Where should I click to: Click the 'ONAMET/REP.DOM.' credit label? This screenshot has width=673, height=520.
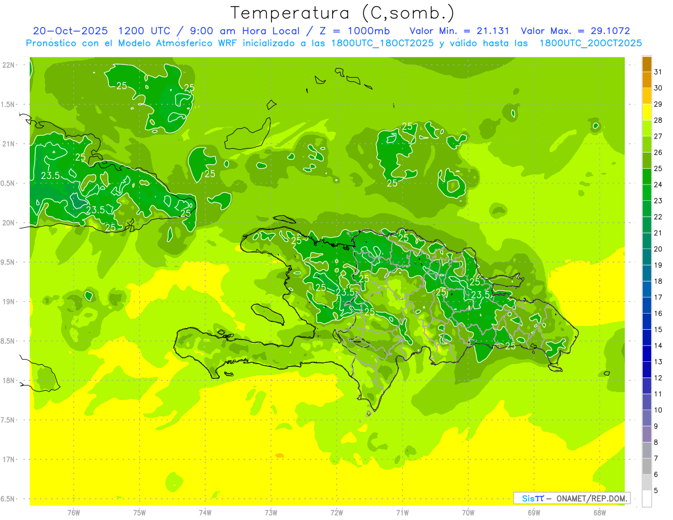pos(593,498)
